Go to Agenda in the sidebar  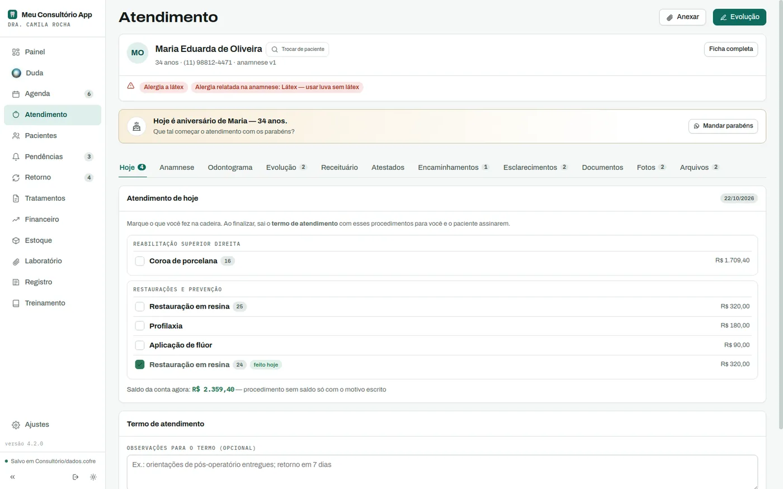click(x=53, y=94)
